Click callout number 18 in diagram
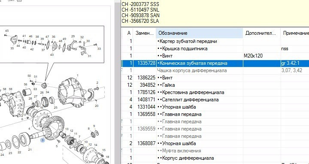 point(107,157)
